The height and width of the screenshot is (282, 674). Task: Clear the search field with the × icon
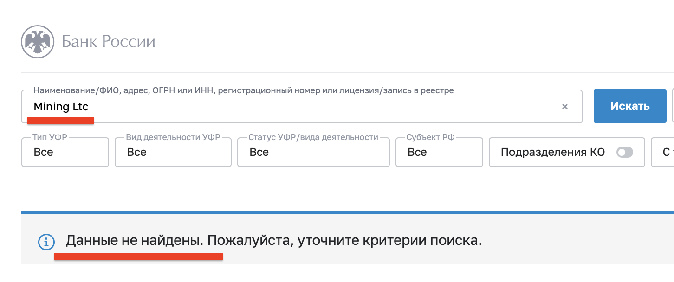[565, 107]
